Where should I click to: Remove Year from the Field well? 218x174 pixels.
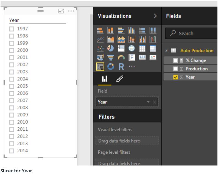click(154, 102)
